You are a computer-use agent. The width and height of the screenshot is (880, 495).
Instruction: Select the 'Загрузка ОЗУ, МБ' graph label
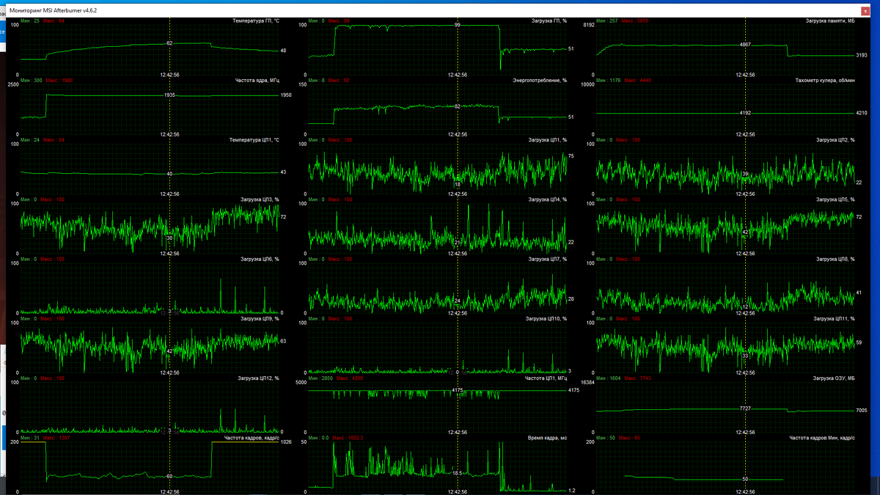point(833,378)
